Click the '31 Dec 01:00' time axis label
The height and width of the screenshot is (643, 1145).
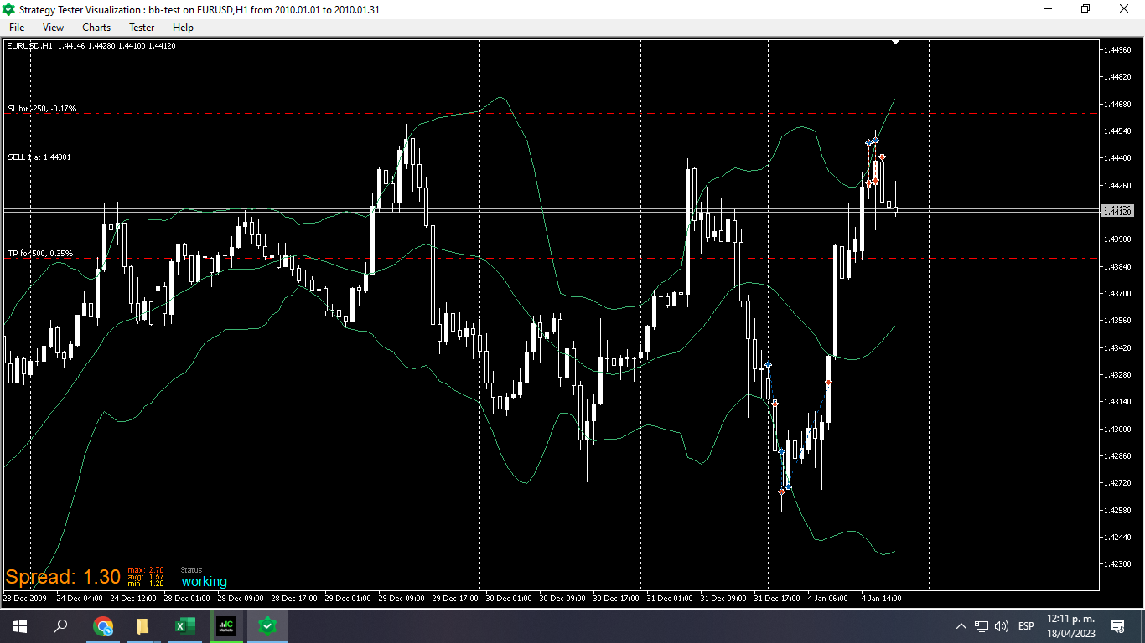click(x=670, y=599)
